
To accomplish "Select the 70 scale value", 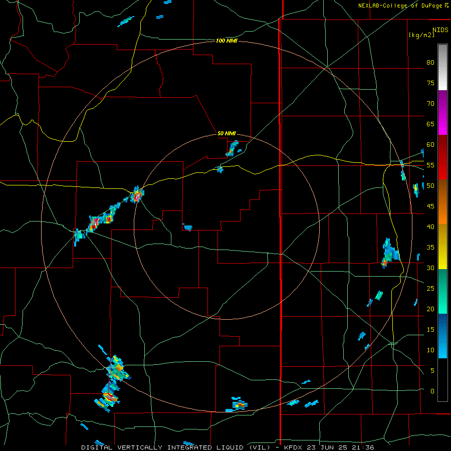I will 430,104.
